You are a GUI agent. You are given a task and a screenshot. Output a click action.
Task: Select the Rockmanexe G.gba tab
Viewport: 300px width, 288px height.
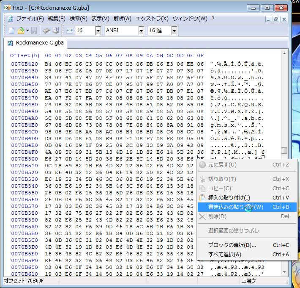pos(35,43)
